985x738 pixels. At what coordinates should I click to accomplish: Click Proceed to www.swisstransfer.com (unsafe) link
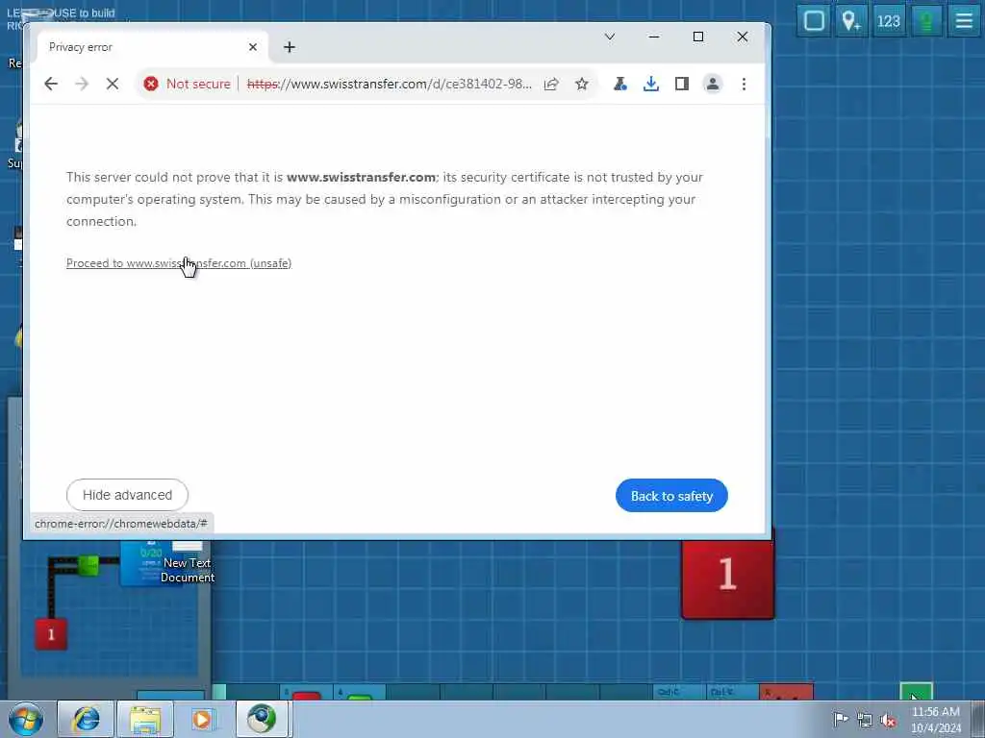[x=179, y=263]
